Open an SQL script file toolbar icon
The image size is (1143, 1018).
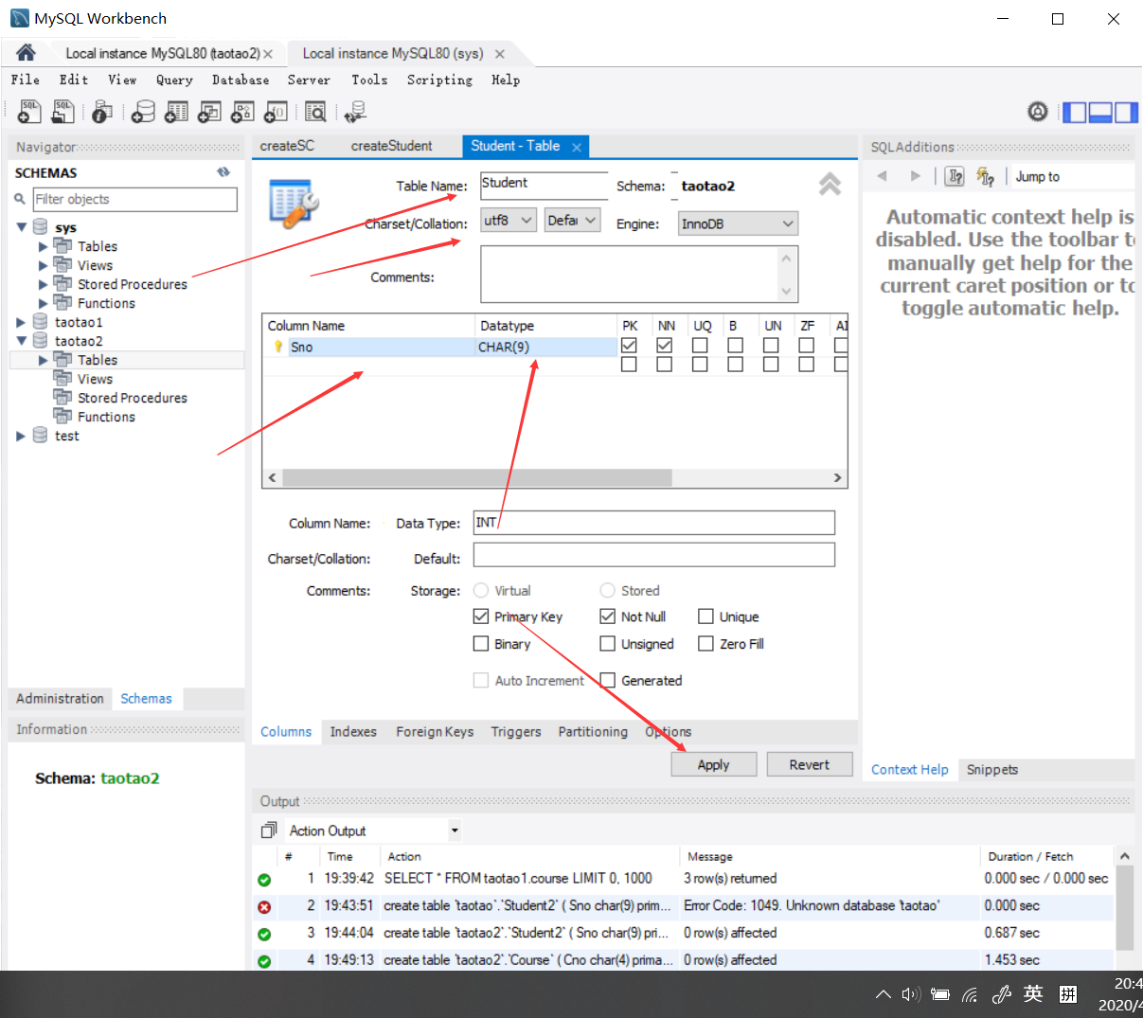click(x=63, y=113)
